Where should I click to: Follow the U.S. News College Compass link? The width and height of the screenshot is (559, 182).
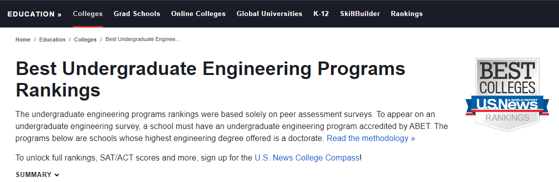pos(307,158)
